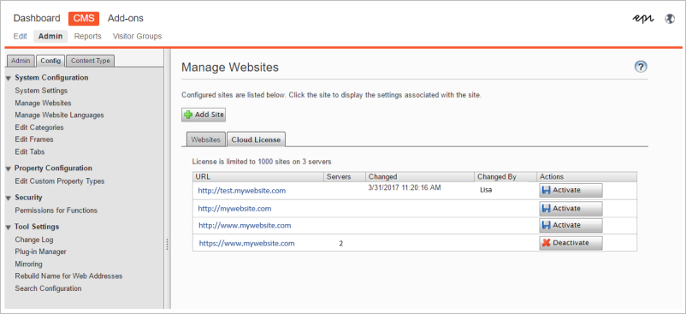Open the Reports submenu item

[87, 36]
